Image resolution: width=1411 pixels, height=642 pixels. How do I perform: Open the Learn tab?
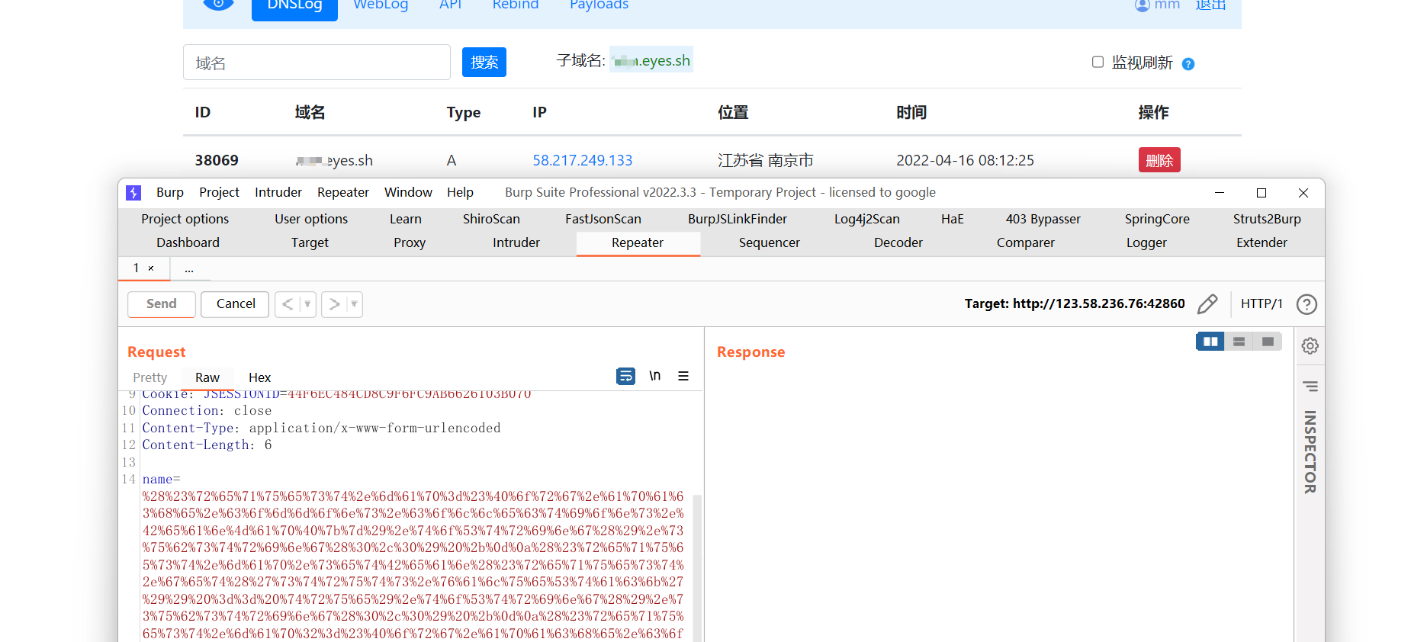406,219
